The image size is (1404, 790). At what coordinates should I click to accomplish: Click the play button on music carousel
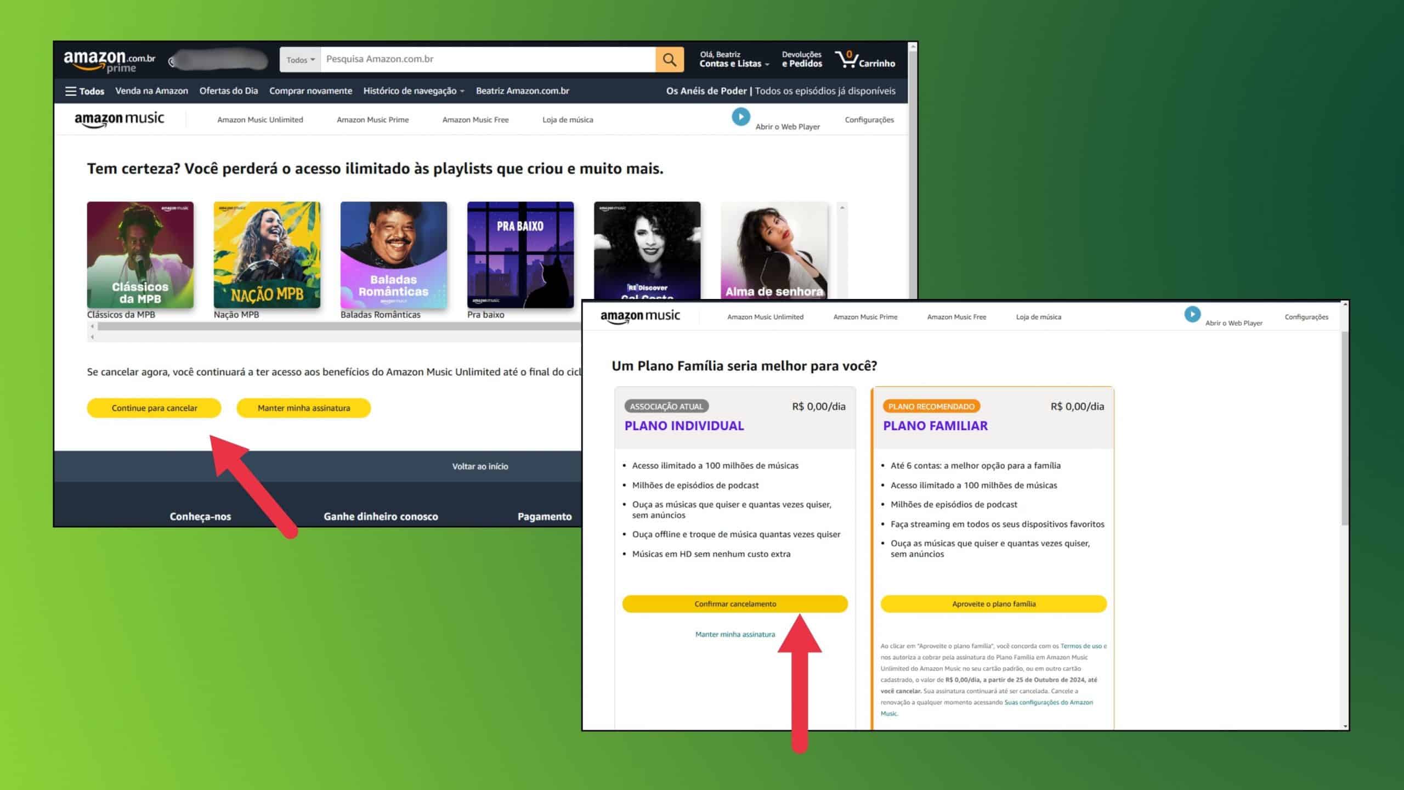pos(740,117)
